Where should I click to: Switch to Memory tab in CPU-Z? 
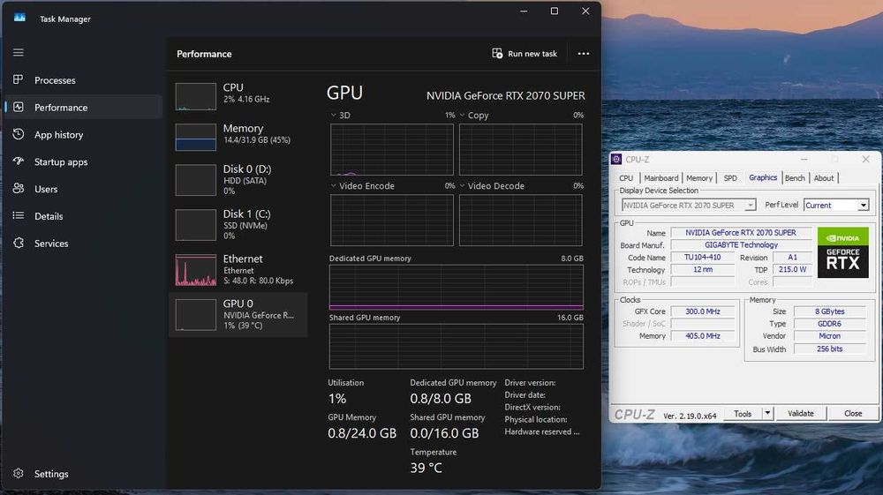click(x=699, y=177)
